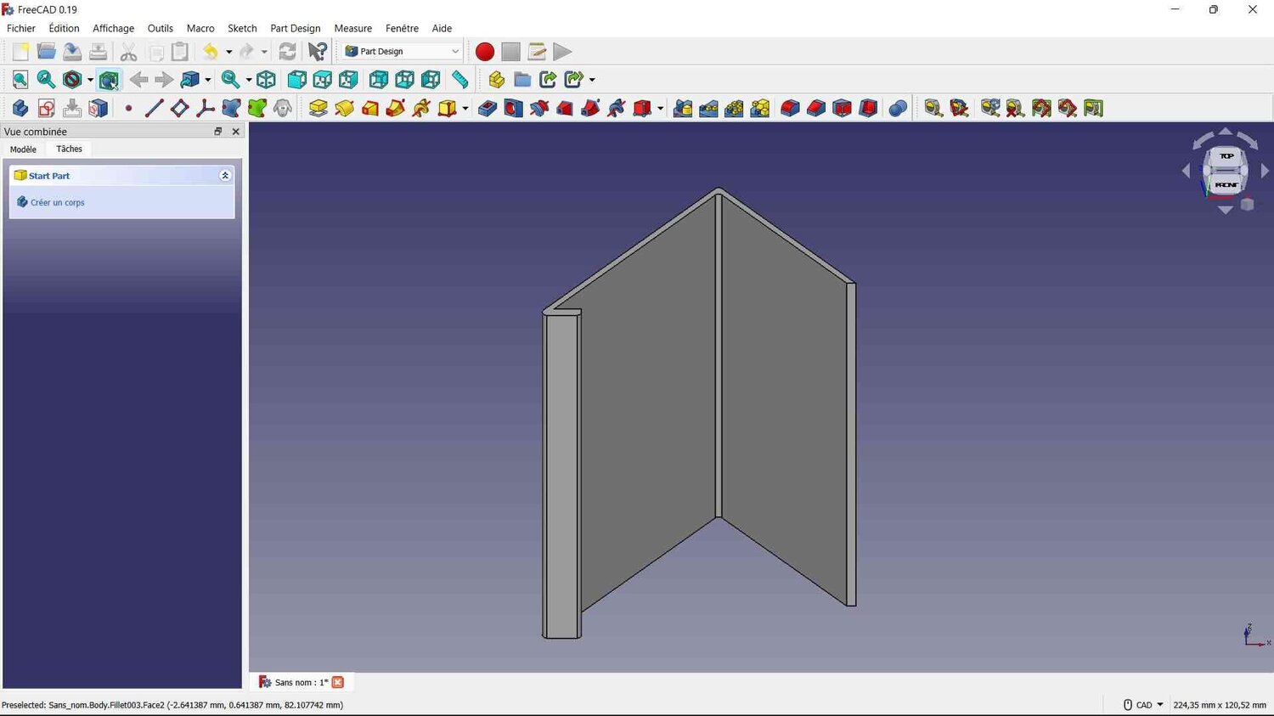Set the view to rear
1274x716 pixels.
(379, 80)
